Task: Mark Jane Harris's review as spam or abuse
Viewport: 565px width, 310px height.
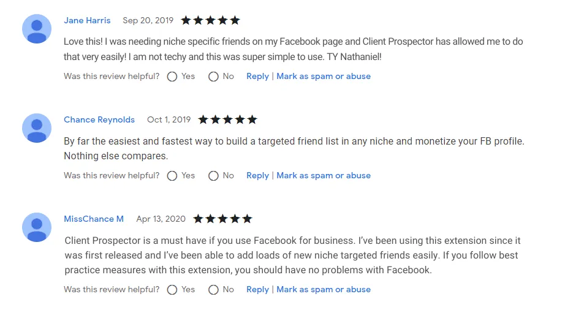Action: tap(324, 77)
